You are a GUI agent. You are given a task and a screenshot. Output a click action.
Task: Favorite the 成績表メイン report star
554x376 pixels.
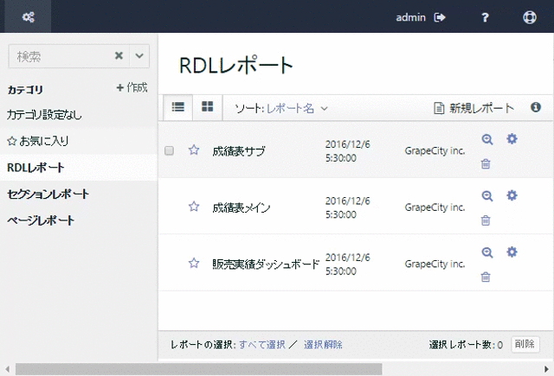pyautogui.click(x=194, y=207)
